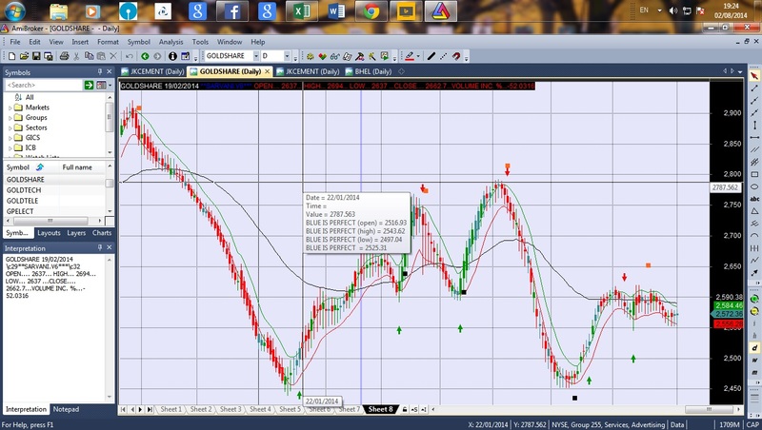Image resolution: width=762 pixels, height=430 pixels.
Task: Expand the ICB folder
Action: click(10, 148)
